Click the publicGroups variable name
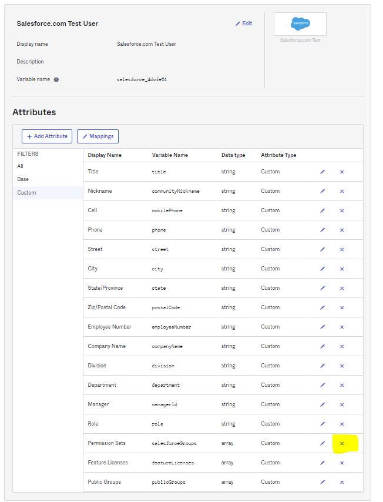 [169, 482]
